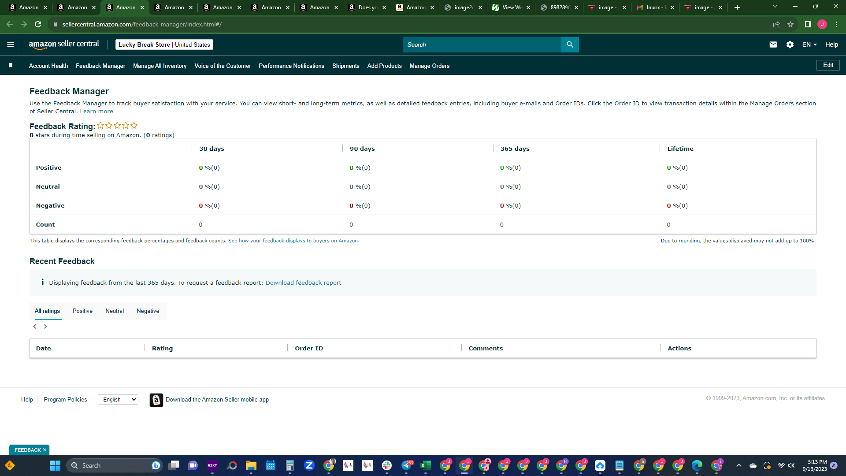Open the Chrome profile avatar

coord(822,24)
